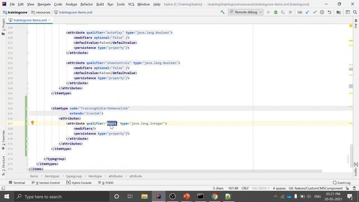
Task: Click the Git branch feature/CustomCMSComponent widget
Action: click(x=315, y=189)
